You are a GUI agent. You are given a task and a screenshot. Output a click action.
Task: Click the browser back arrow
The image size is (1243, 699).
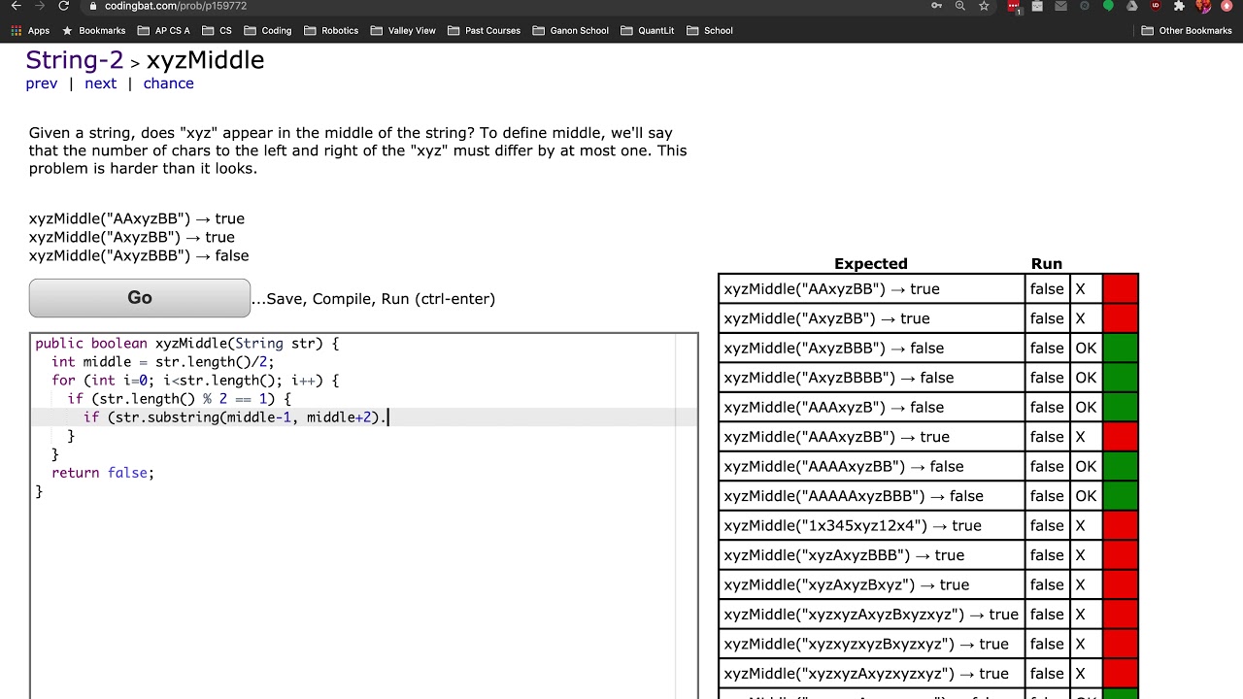point(16,6)
